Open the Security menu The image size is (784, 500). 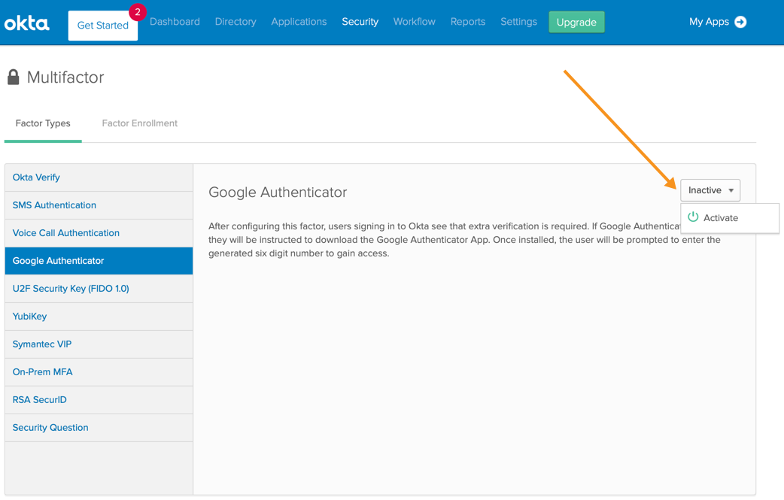tap(360, 22)
